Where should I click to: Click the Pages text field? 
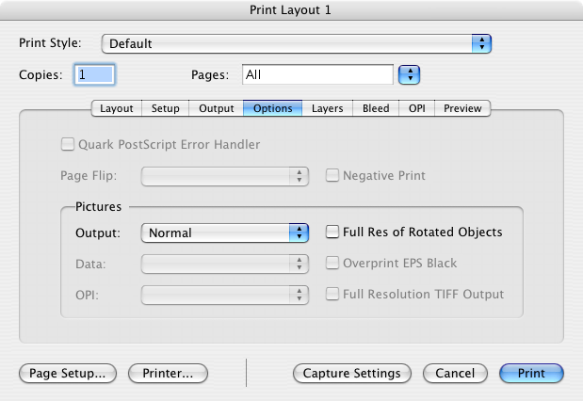(x=316, y=73)
